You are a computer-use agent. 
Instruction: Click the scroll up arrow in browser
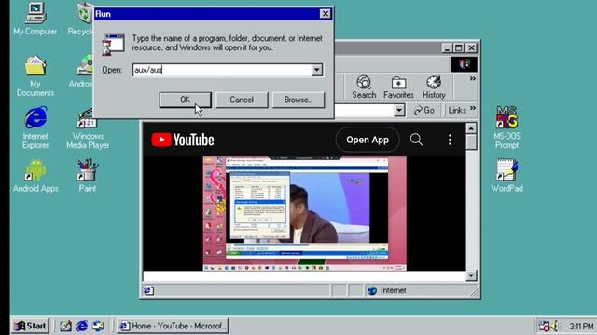[471, 128]
